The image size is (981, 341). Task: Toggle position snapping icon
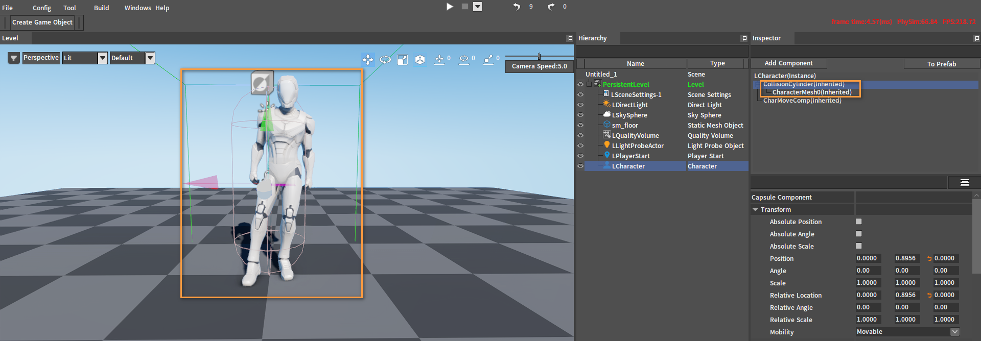point(439,60)
